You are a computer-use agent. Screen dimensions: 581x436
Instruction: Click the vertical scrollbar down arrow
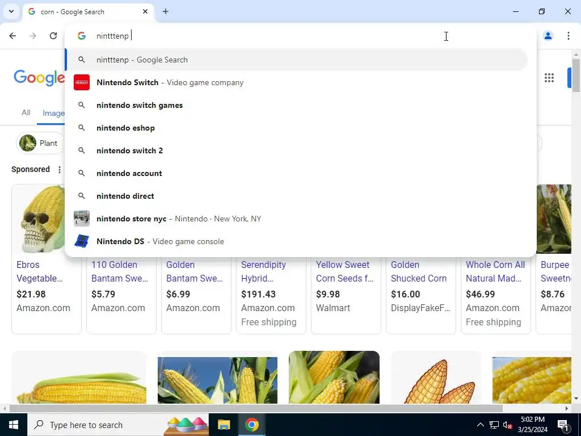576,399
